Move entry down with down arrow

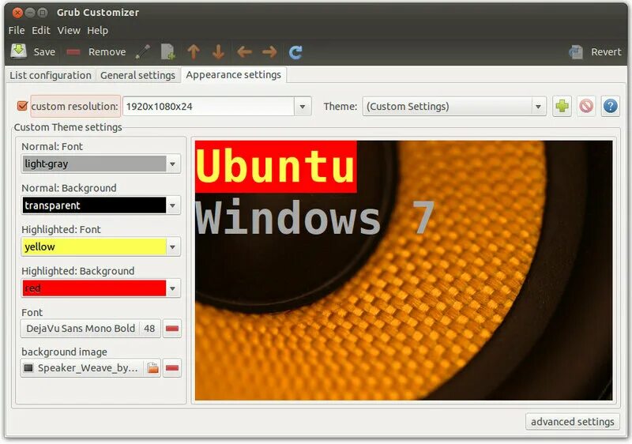click(x=218, y=52)
